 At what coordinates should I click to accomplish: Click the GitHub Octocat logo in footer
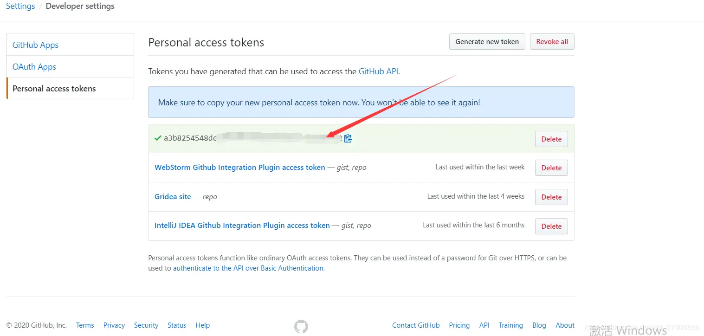pos(301,326)
